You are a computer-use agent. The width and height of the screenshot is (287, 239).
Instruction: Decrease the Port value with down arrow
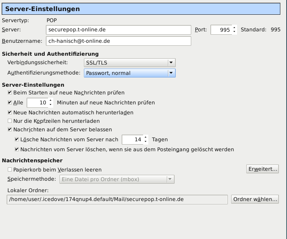pyautogui.click(x=234, y=32)
